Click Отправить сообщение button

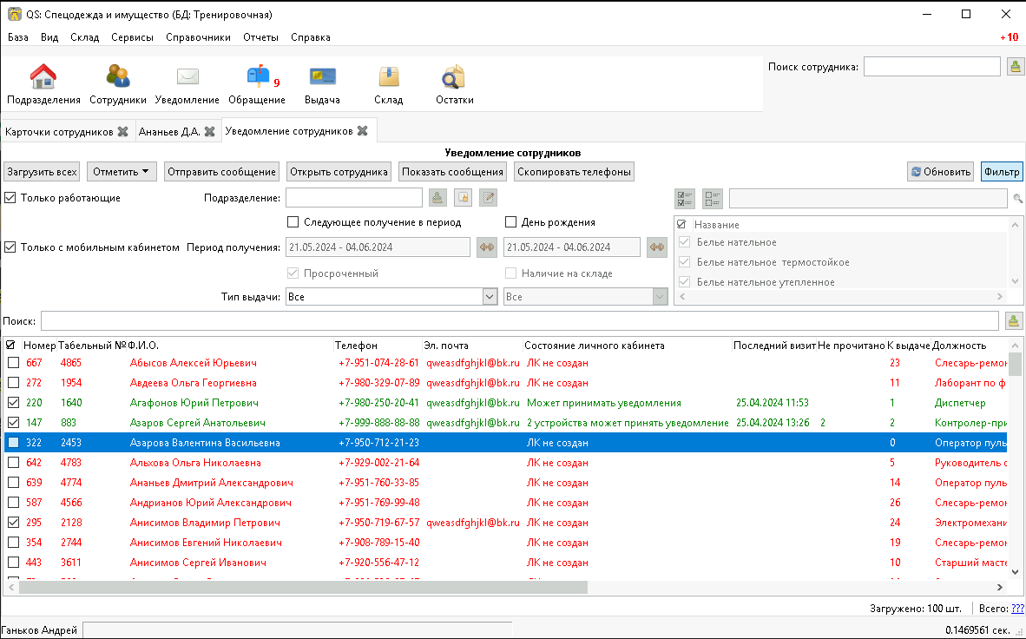click(222, 172)
